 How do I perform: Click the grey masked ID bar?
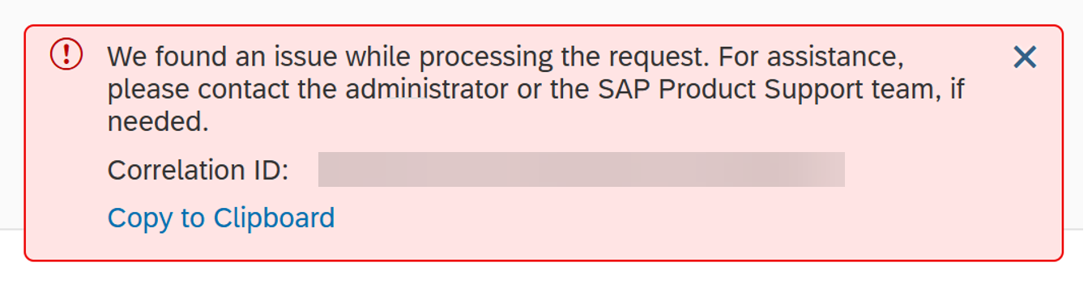[582, 169]
